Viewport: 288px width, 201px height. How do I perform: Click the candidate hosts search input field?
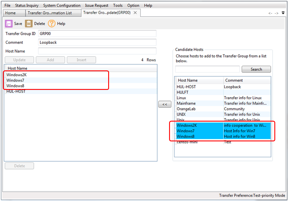coord(207,69)
